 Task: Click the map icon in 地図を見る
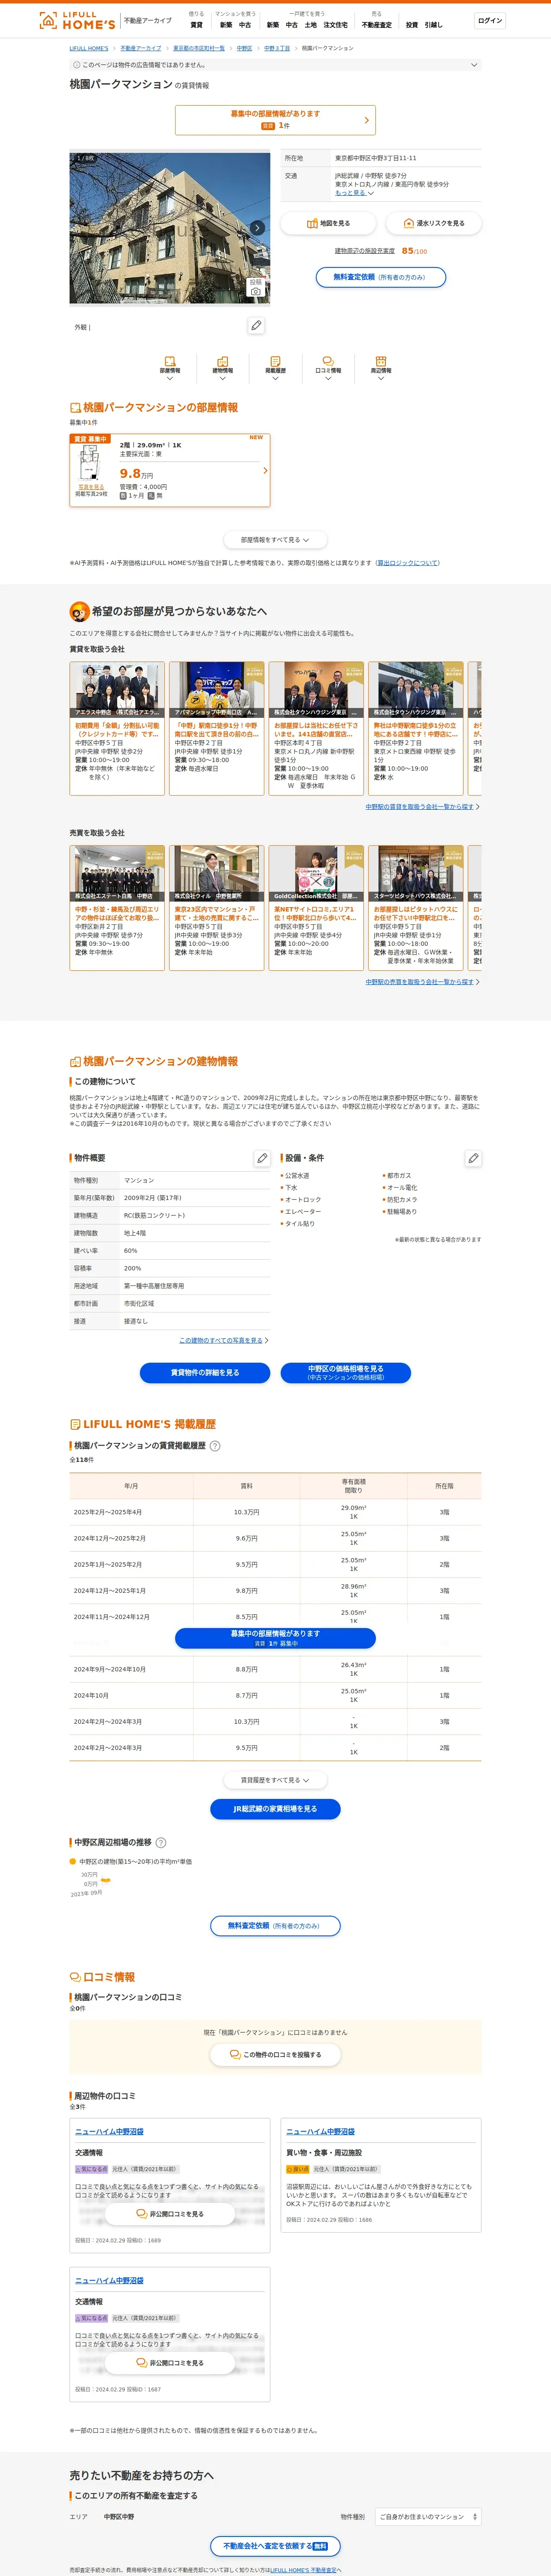point(312,223)
